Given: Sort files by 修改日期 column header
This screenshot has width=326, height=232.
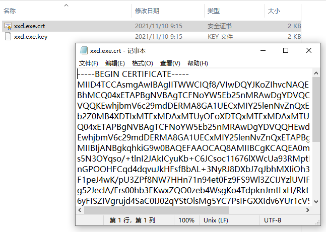Looking at the screenshot, I should [147, 11].
